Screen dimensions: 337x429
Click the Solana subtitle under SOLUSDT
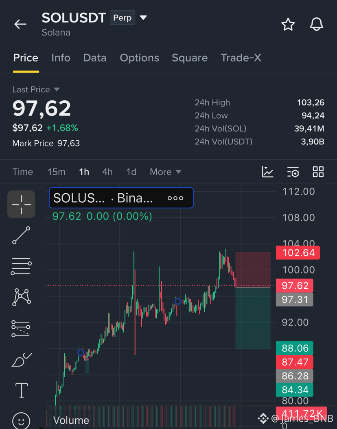(x=56, y=33)
